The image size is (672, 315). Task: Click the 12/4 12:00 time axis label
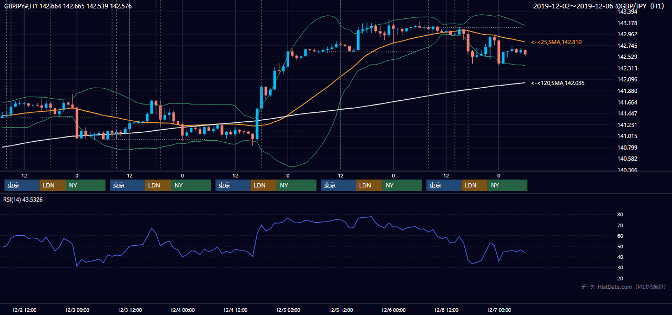click(x=235, y=310)
